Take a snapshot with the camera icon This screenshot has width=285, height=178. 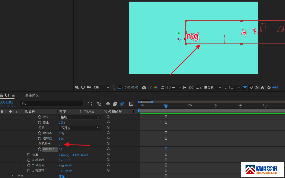144,88
